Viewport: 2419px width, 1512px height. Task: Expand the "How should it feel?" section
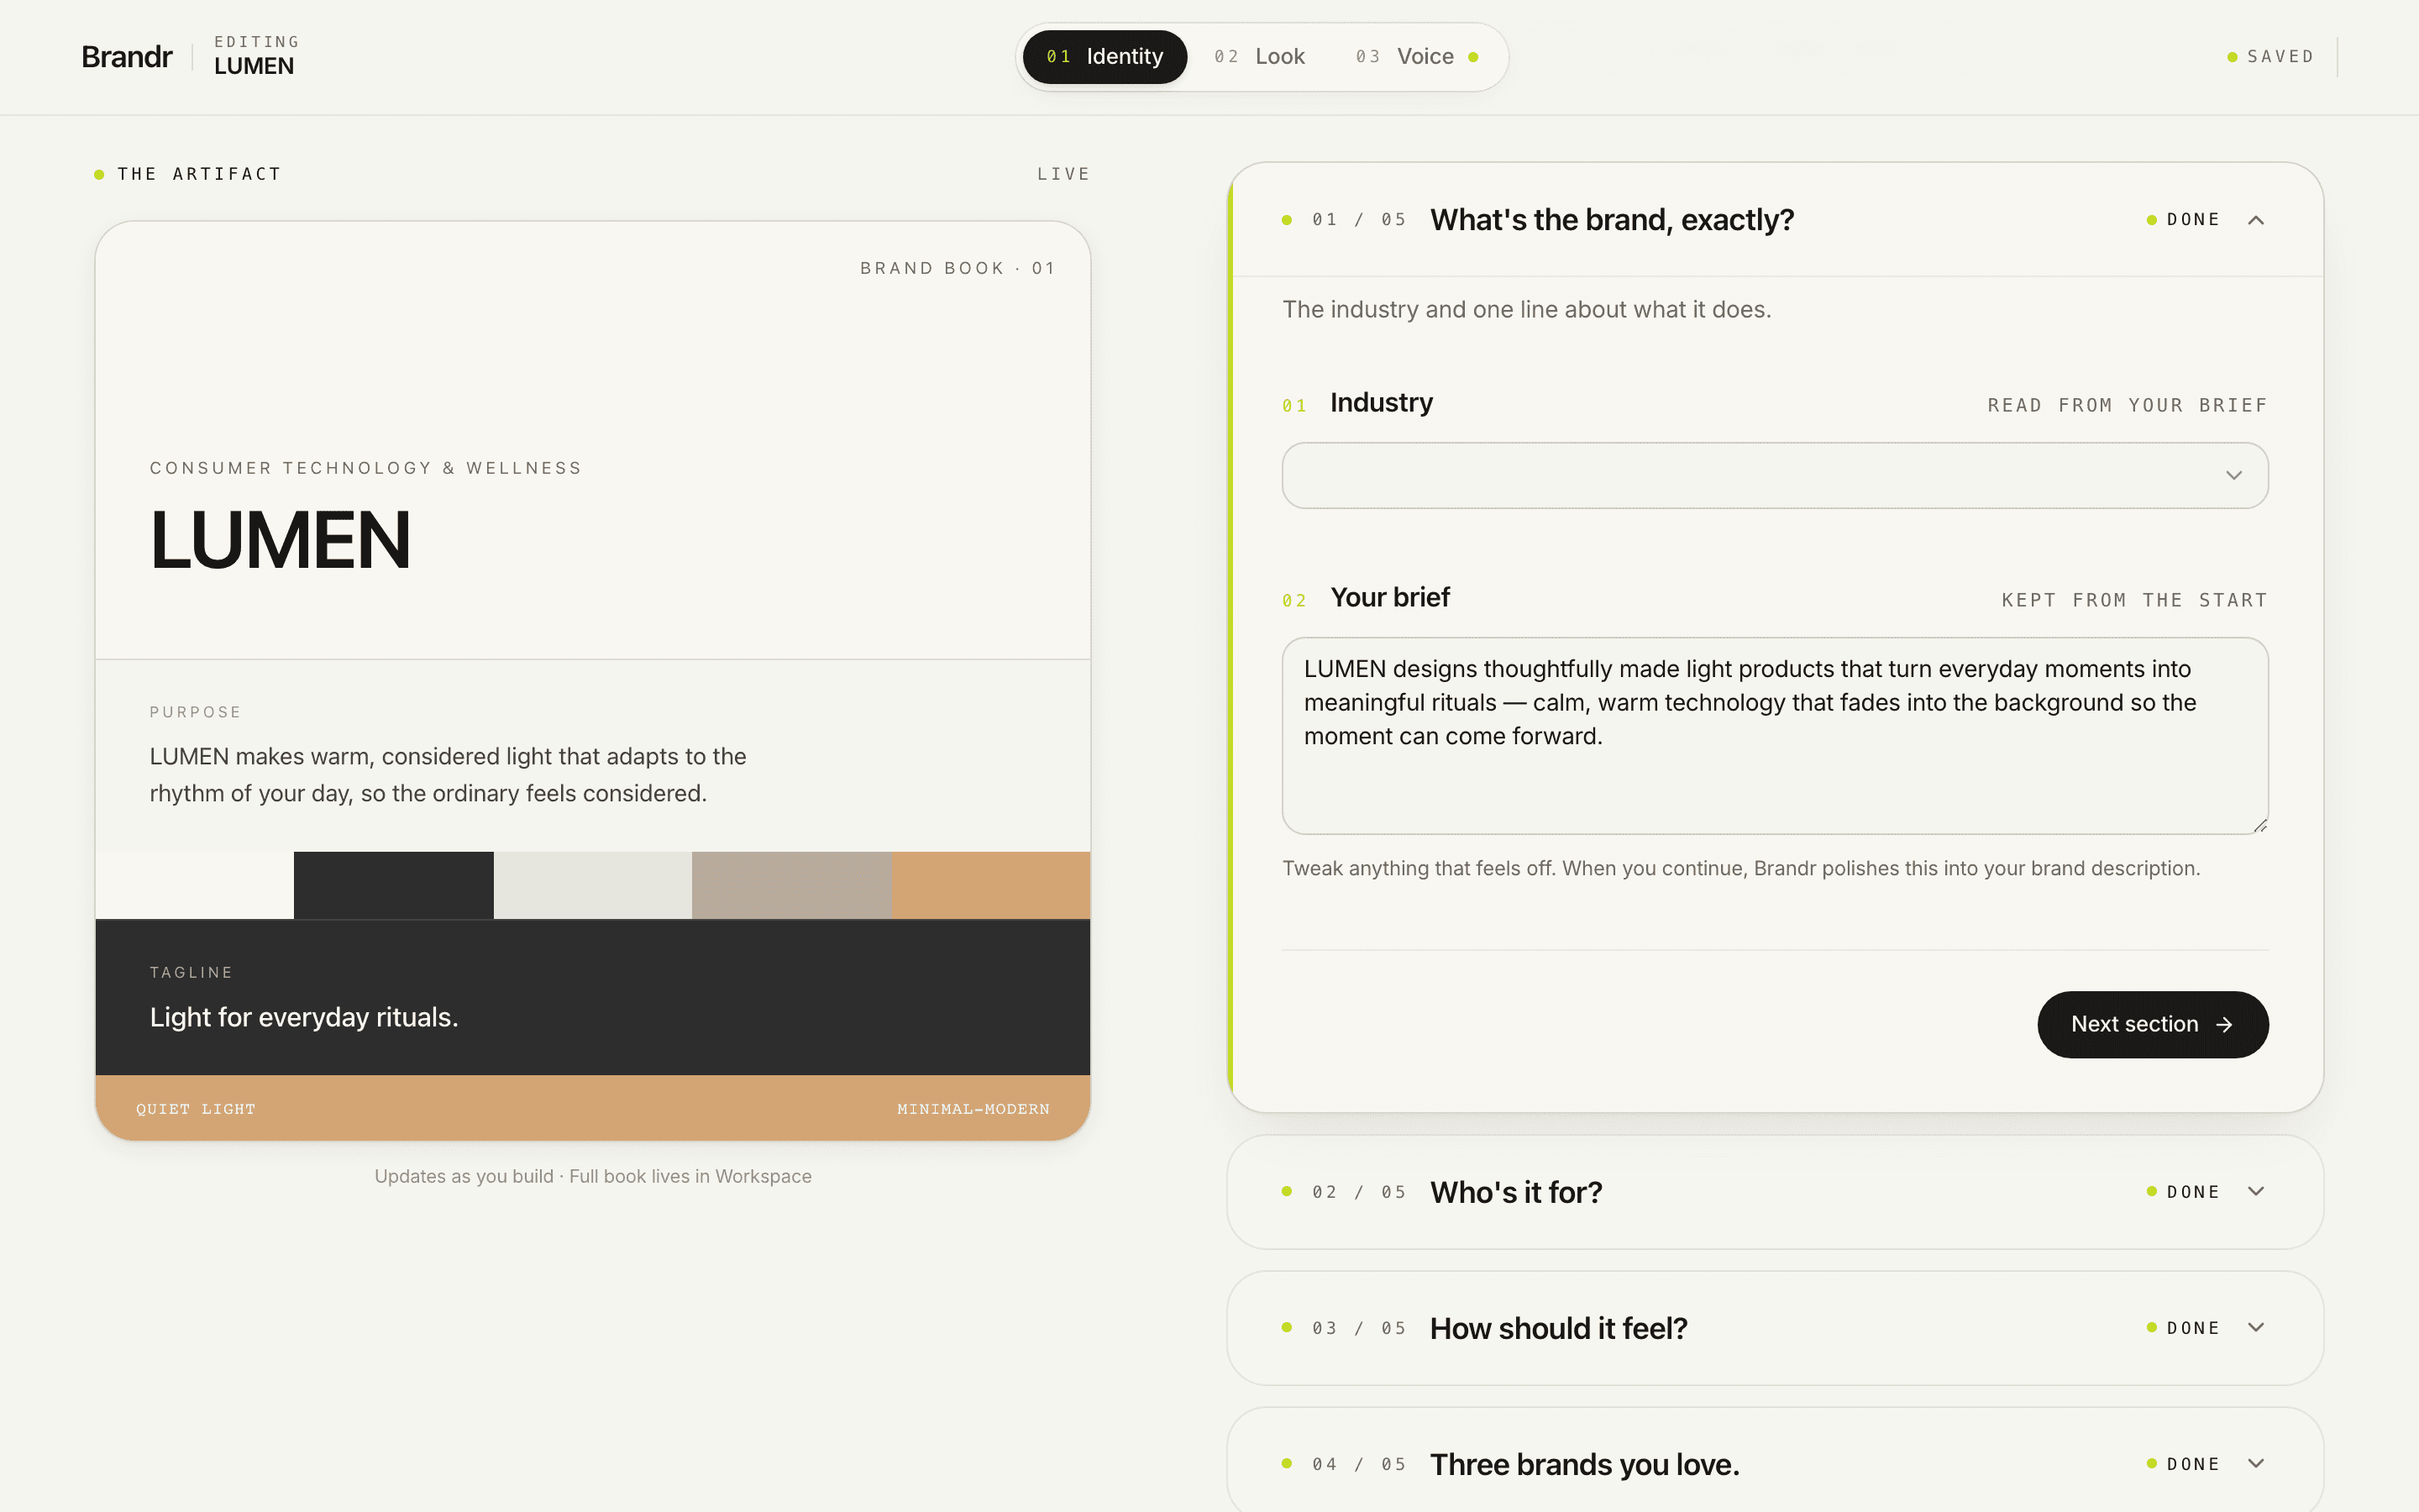point(1774,1328)
